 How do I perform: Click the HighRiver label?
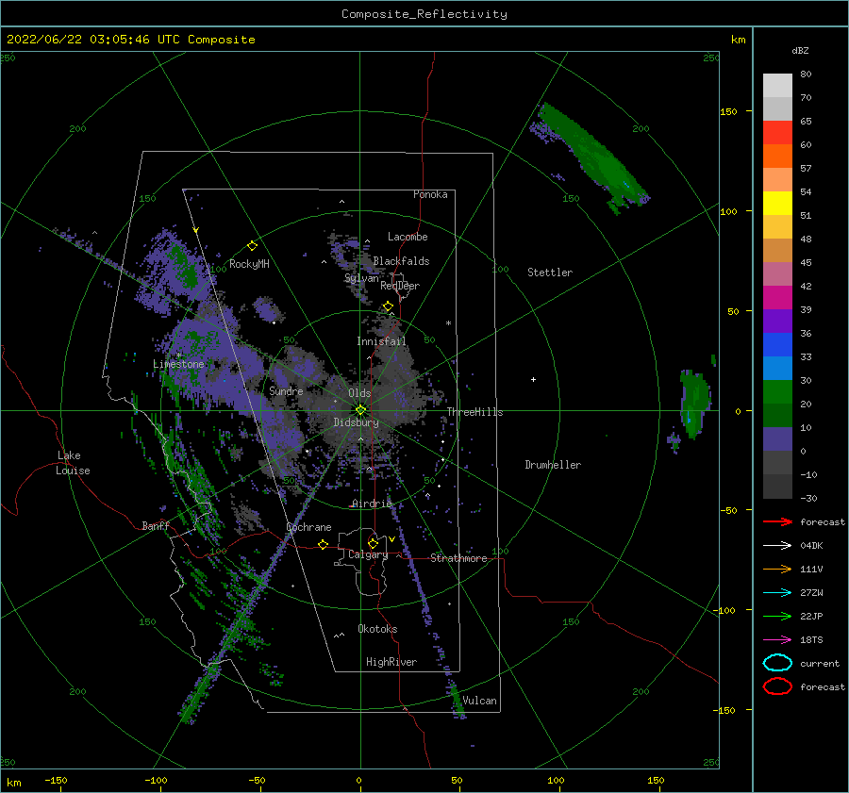391,662
